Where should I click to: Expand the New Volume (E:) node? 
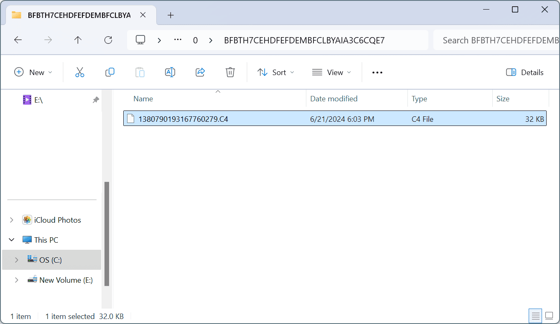(x=17, y=280)
